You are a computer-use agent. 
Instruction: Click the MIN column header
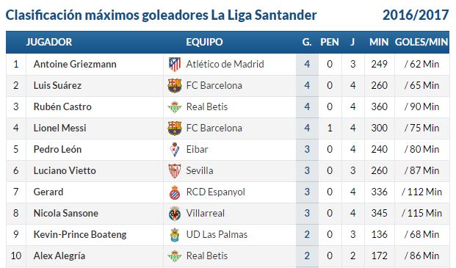[x=379, y=42]
